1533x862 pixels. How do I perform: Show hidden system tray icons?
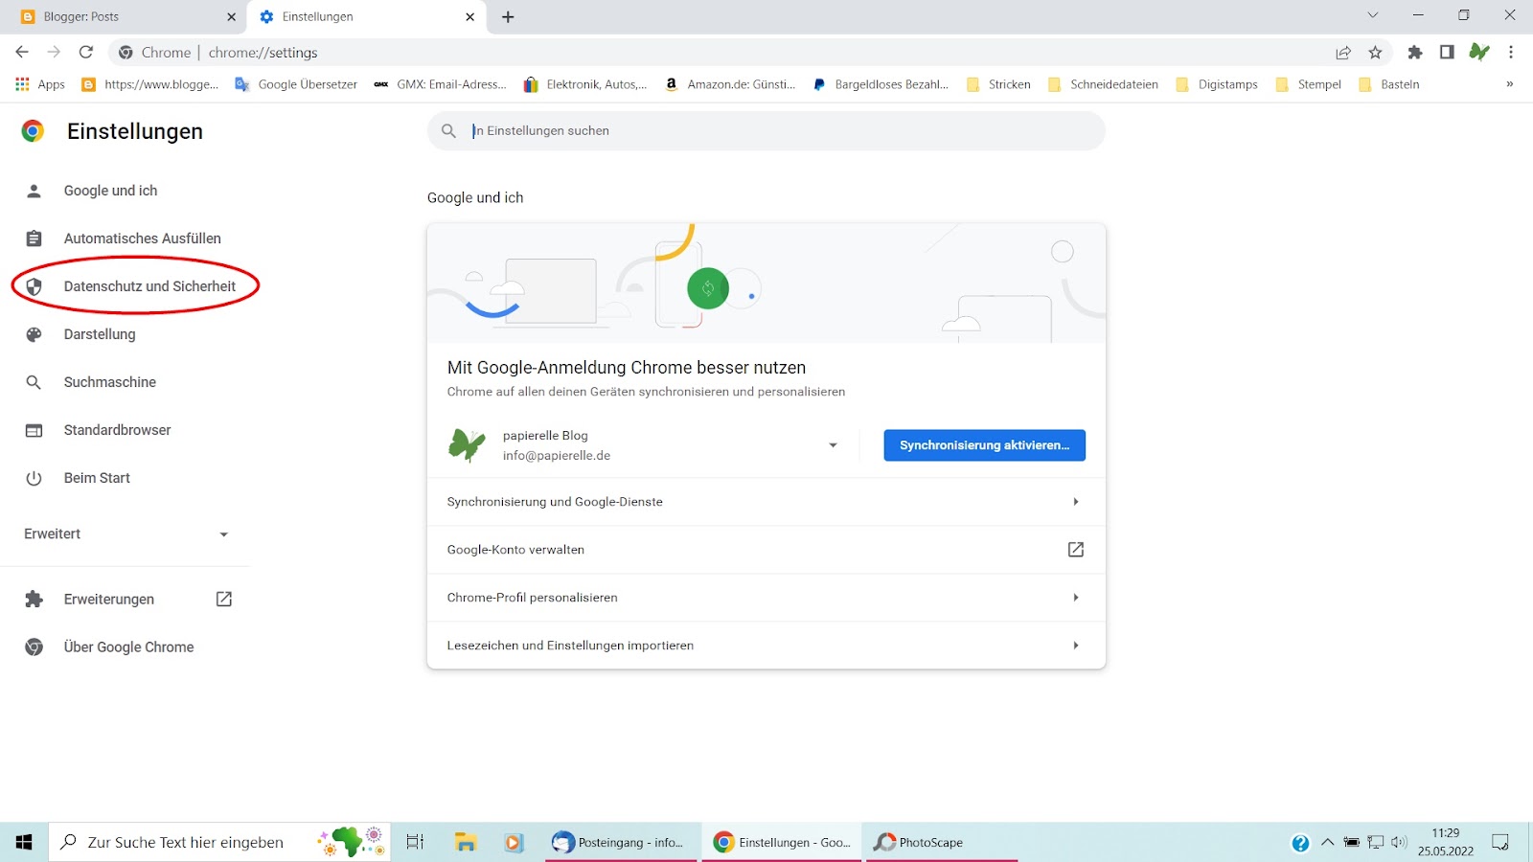pyautogui.click(x=1327, y=843)
